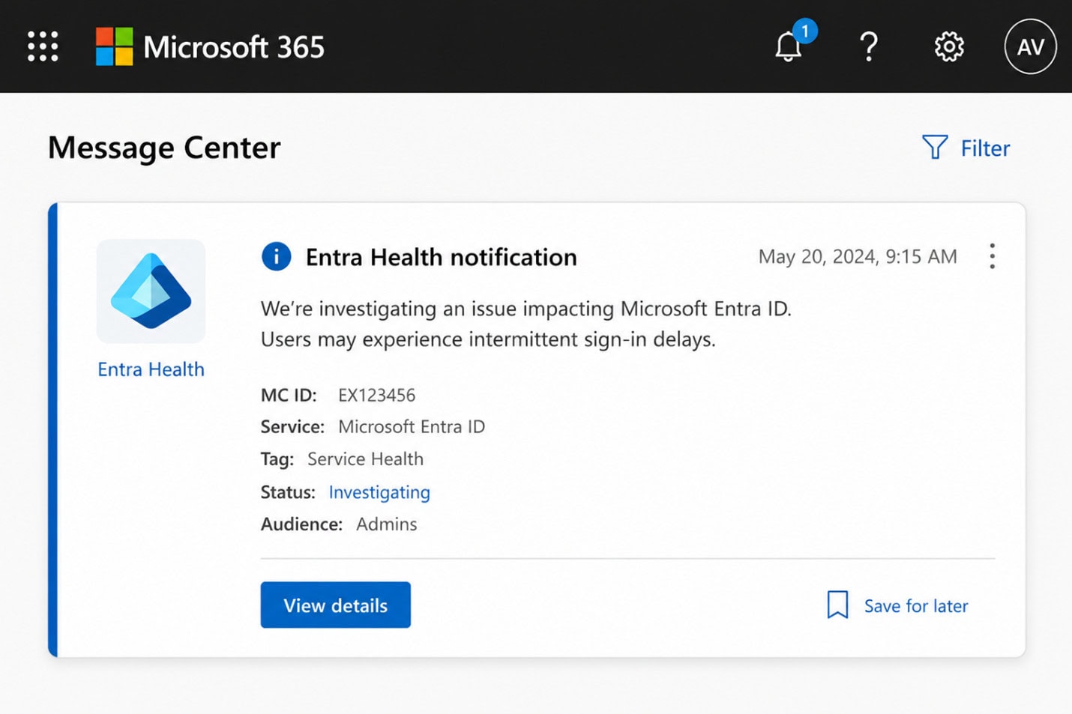Open the AV account avatar
This screenshot has width=1072, height=714.
[x=1030, y=46]
